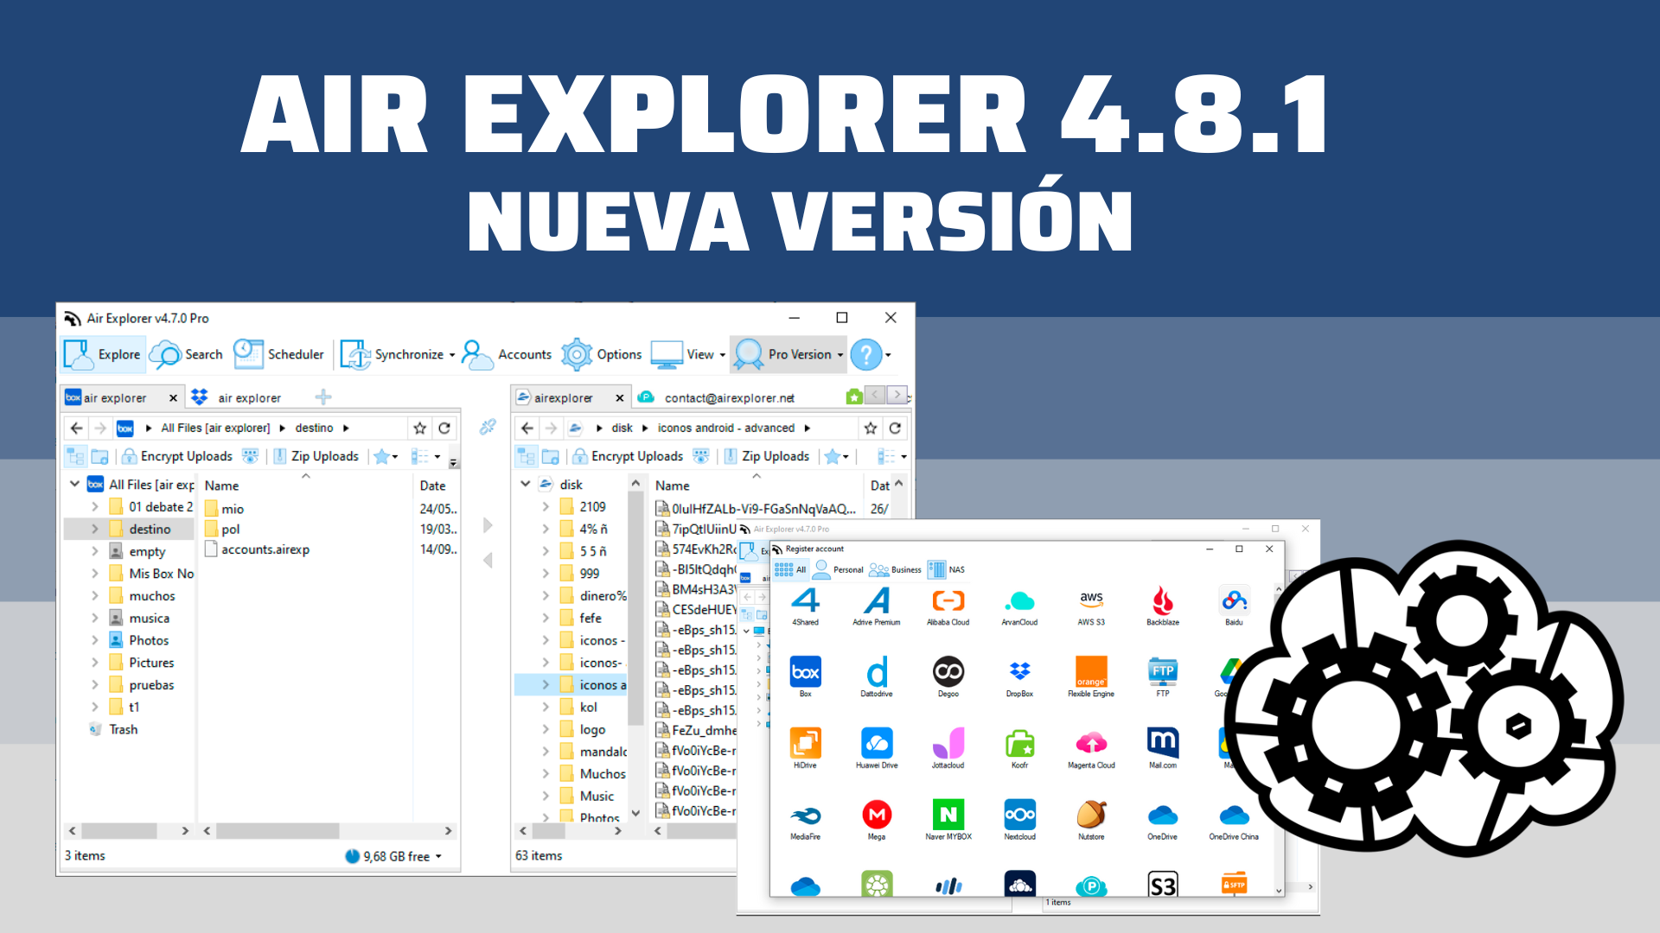Open Options from the toolbar

602,354
